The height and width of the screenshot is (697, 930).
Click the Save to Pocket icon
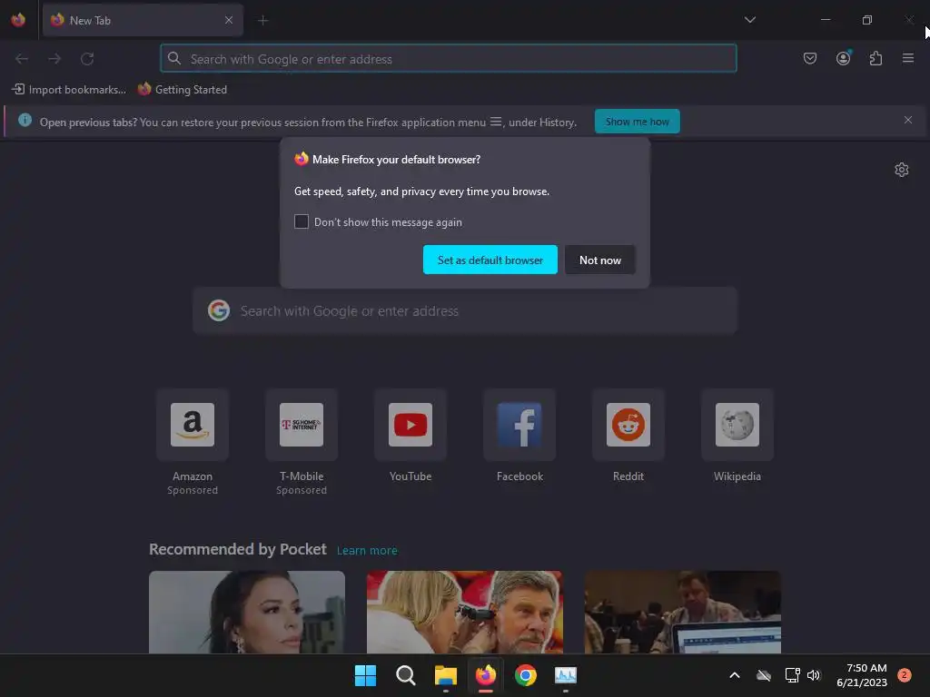809,58
